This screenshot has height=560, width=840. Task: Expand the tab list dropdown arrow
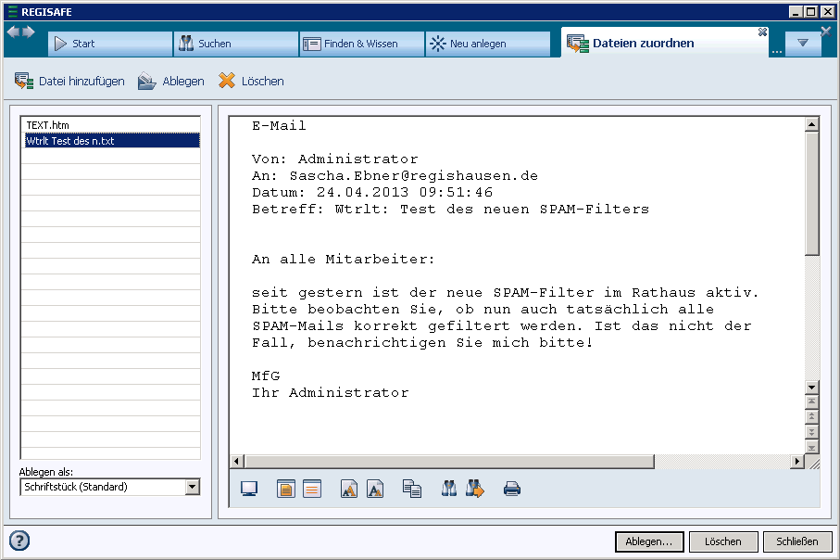point(803,43)
